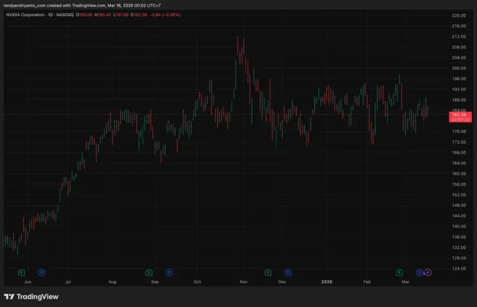Viewport: 477px width, 307px height.
Task: Click the earnings E marker before March
Action: click(399, 272)
